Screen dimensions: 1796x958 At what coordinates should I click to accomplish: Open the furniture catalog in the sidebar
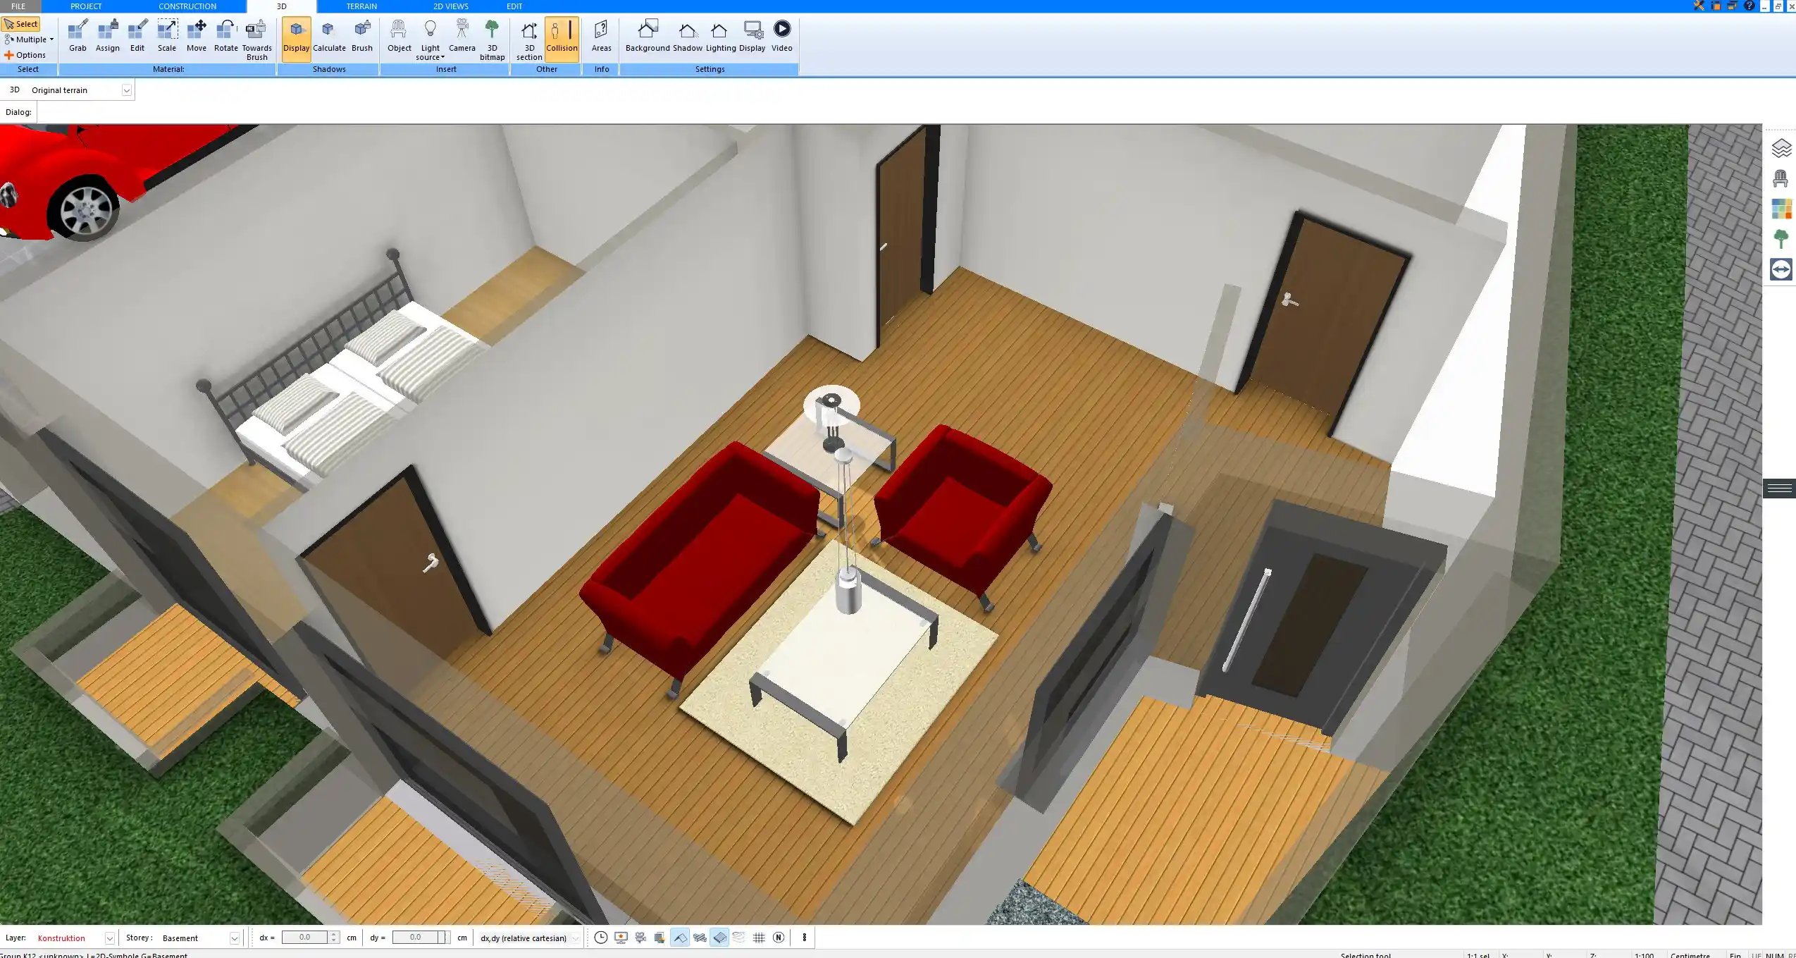point(1781,178)
